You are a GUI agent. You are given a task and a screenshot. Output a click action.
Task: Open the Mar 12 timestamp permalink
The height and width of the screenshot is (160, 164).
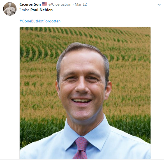click(x=81, y=4)
